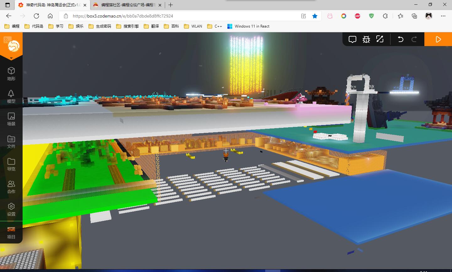Open the bug debug tool
Image resolution: width=452 pixels, height=272 pixels.
pyautogui.click(x=366, y=39)
